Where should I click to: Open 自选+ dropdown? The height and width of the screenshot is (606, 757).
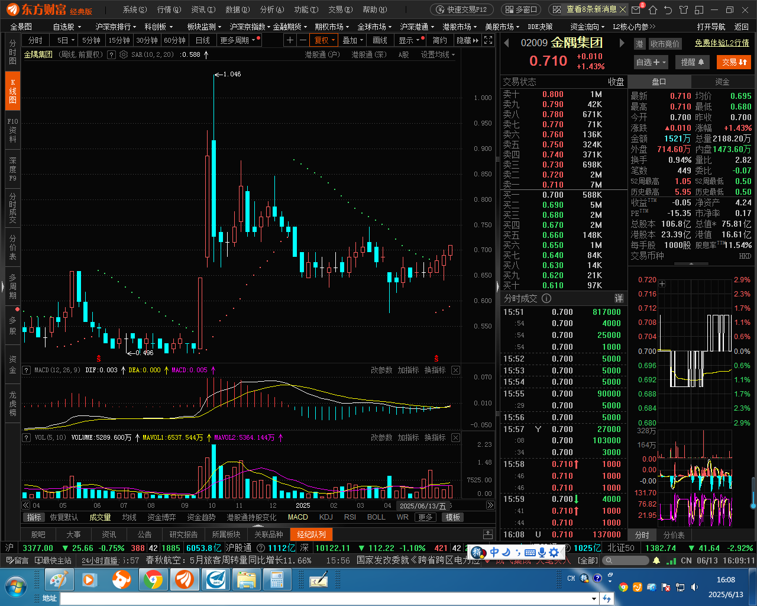click(651, 62)
